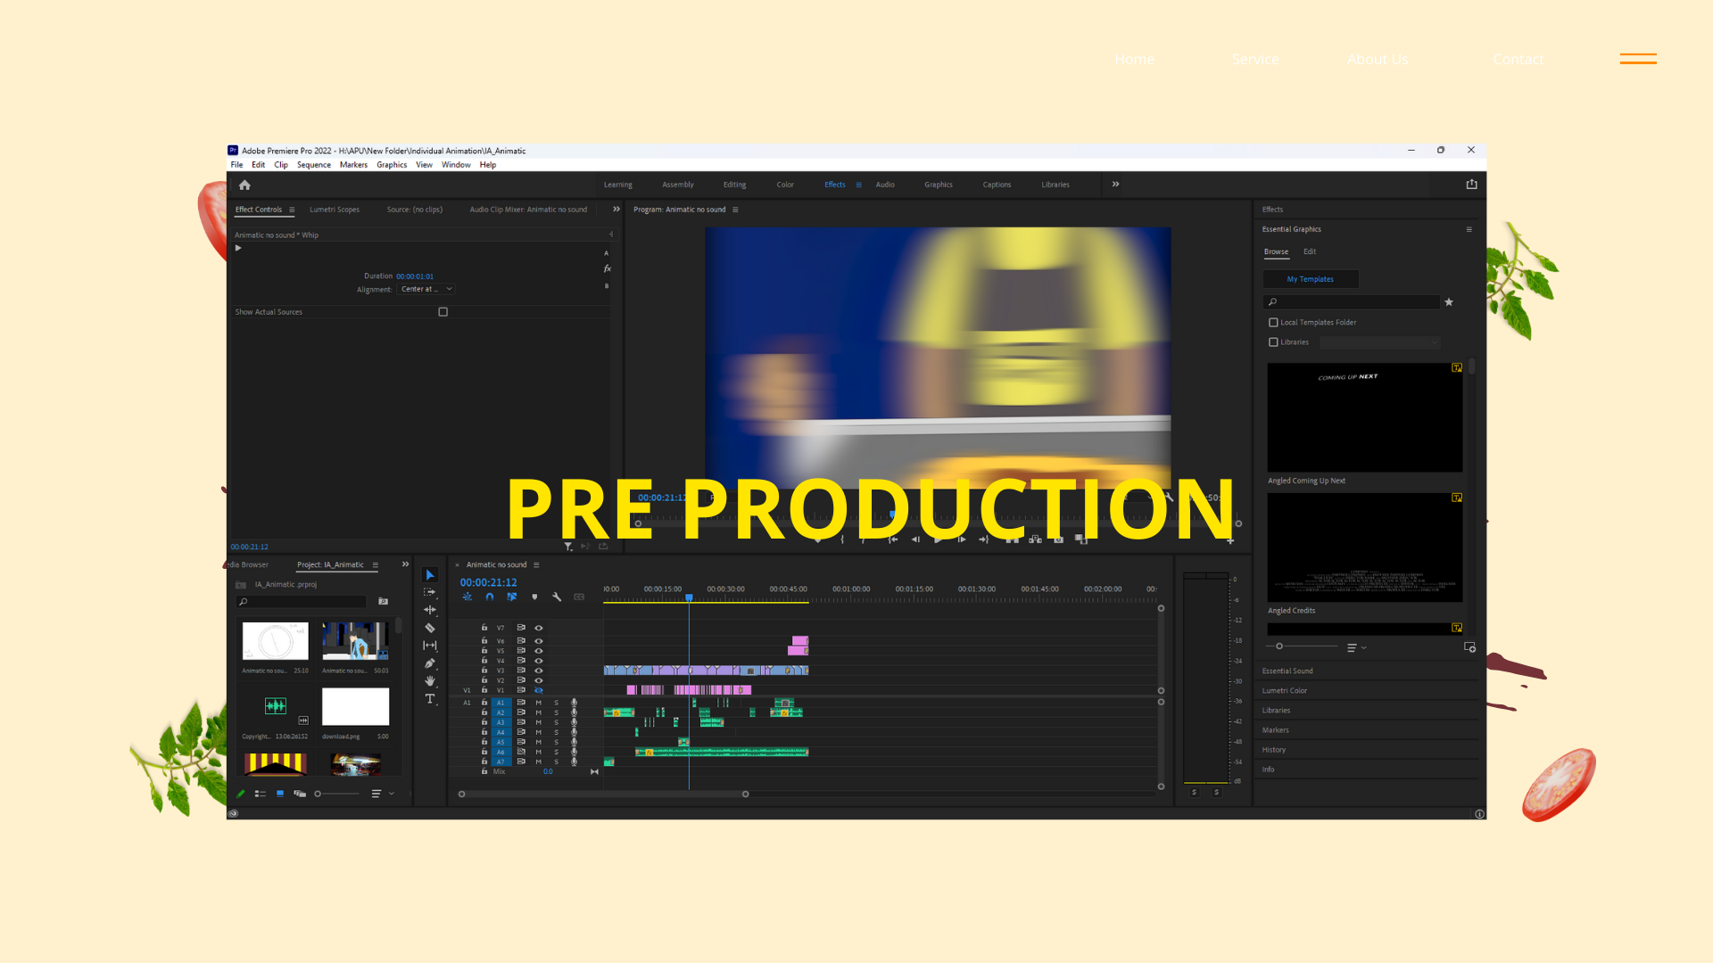Viewport: 1713px width, 963px height.
Task: Toggle lock on track V5
Action: pyautogui.click(x=484, y=651)
